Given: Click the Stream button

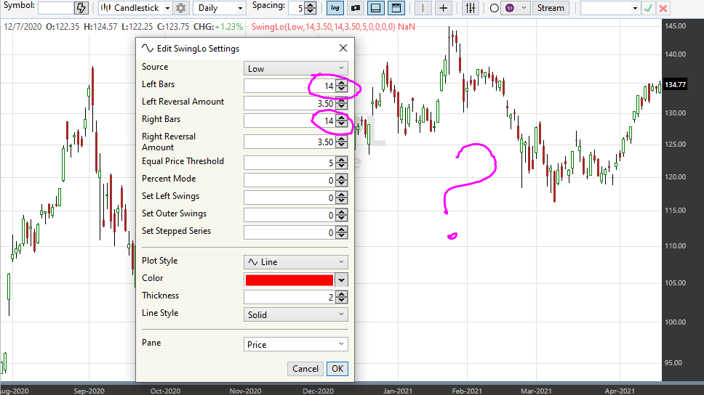Looking at the screenshot, I should (x=551, y=8).
